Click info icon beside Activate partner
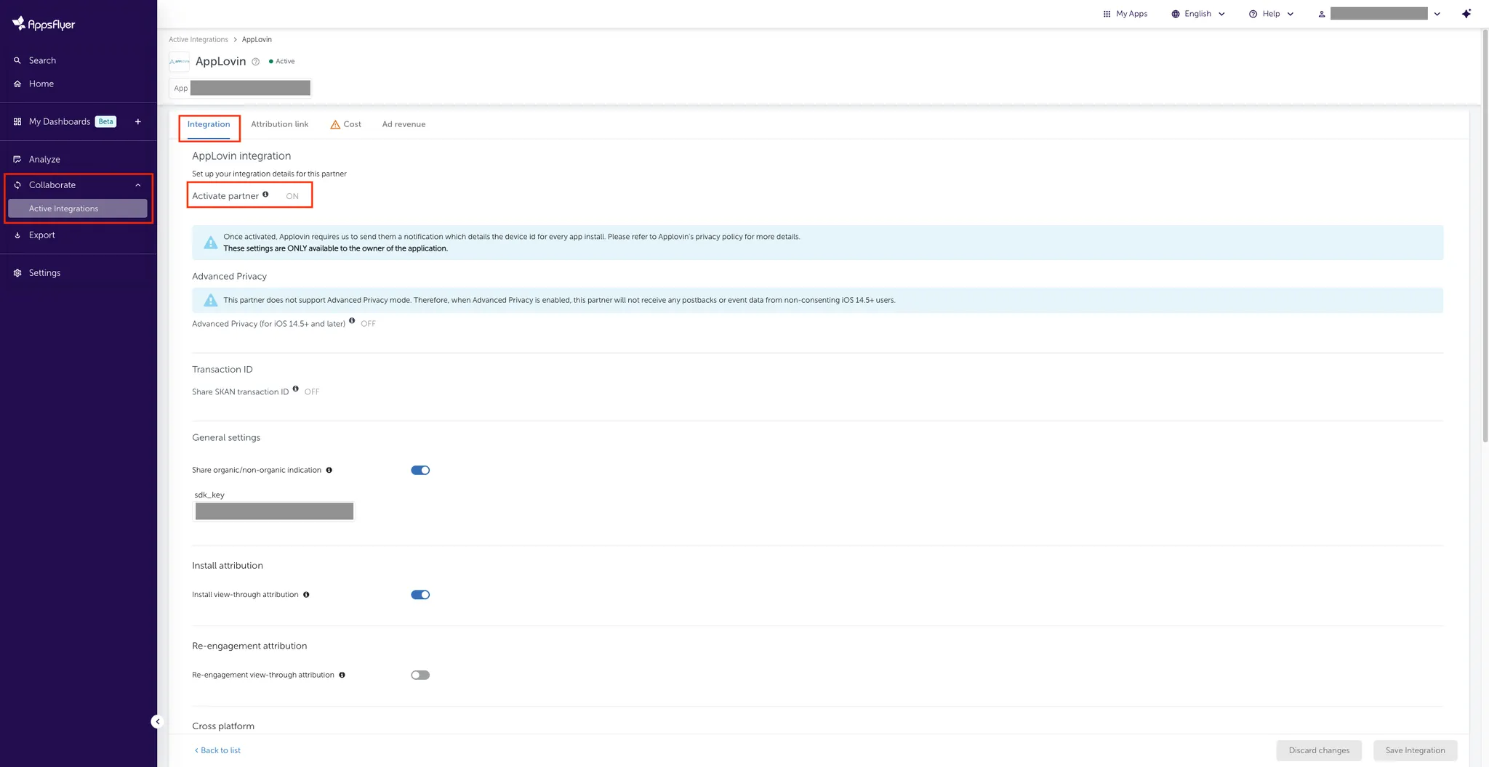Screen dimensions: 1489x767 tap(265, 194)
